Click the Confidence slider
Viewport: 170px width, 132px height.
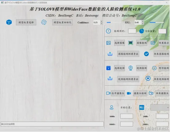(x=114, y=22)
